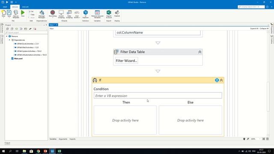The height and width of the screenshot is (154, 274).
Task: Click Export to Excel icon
Action: (109, 14)
